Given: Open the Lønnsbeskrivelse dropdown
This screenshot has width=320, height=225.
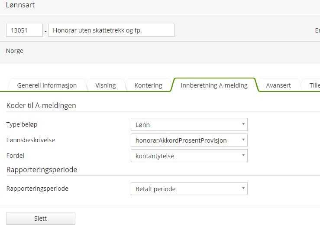Looking at the screenshot, I should click(189, 140).
